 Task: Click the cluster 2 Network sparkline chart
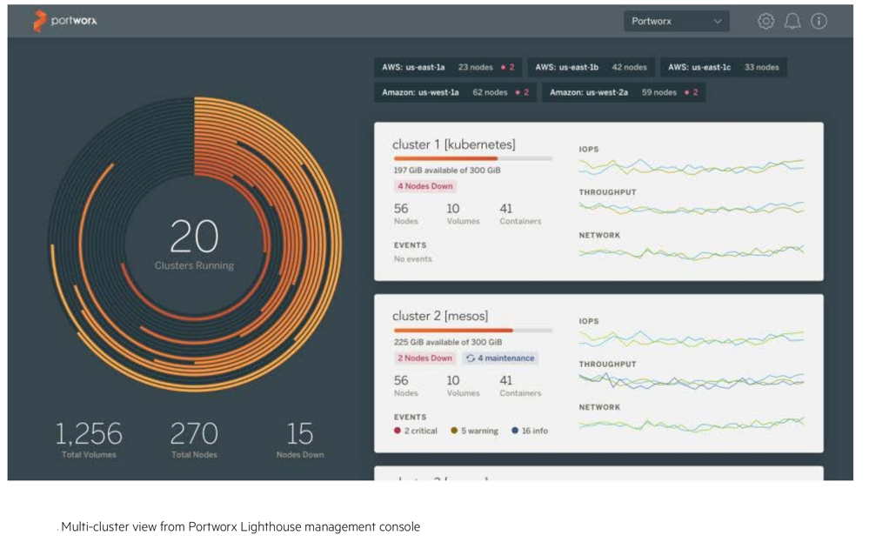click(x=691, y=424)
